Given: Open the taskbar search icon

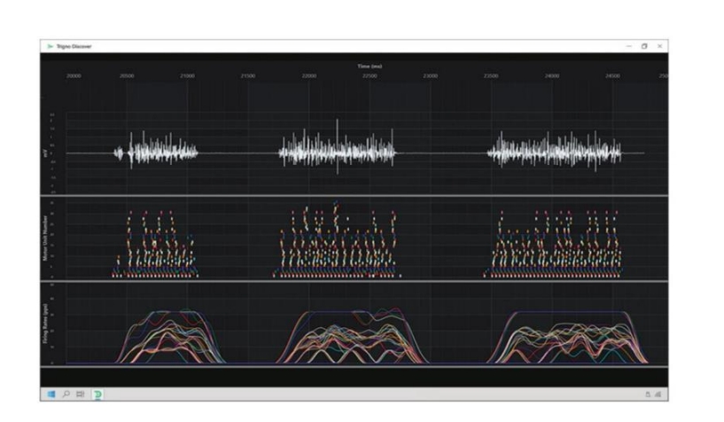Looking at the screenshot, I should [x=64, y=394].
